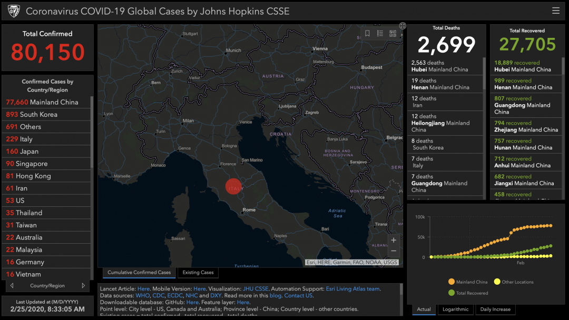569x320 pixels.
Task: Open the GitHub Here link
Action: pos(192,302)
